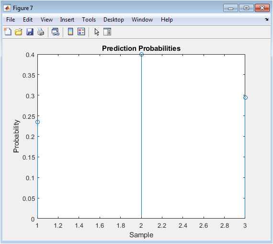
Task: Open the Property Inspector panel icon
Action: tap(107, 32)
